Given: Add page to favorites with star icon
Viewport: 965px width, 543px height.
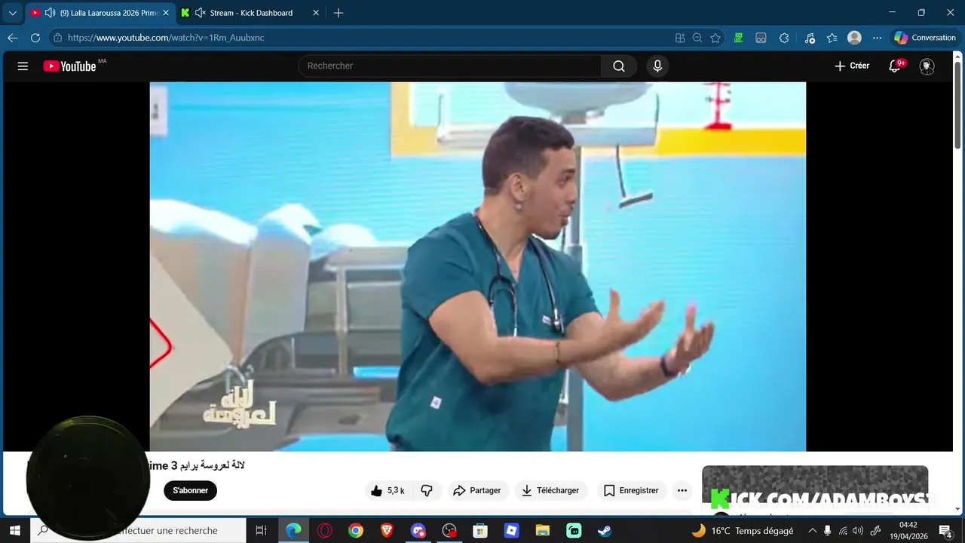Looking at the screenshot, I should click(715, 38).
